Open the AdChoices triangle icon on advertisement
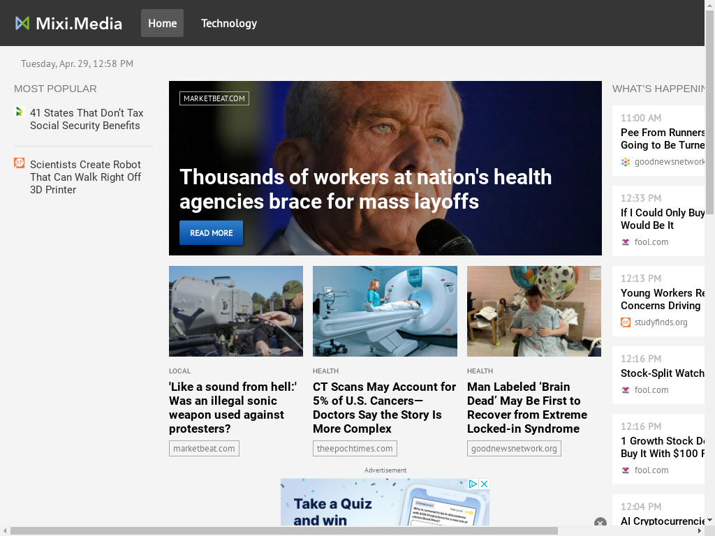This screenshot has height=536, width=715. point(473,484)
